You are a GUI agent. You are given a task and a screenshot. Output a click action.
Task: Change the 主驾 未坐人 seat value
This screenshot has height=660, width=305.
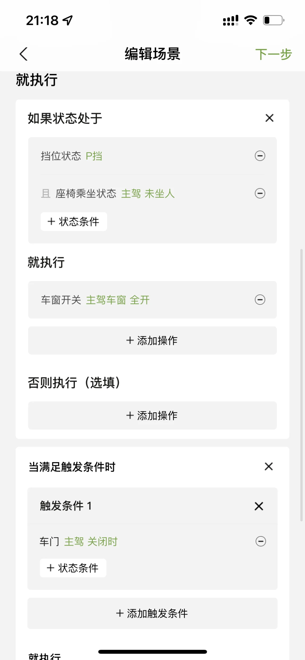pos(148,194)
